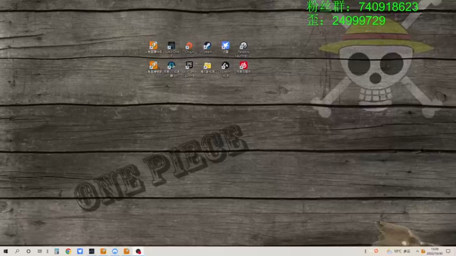Open the yellow folder desktop shortcut
This screenshot has height=256, width=456.
[x=207, y=67]
